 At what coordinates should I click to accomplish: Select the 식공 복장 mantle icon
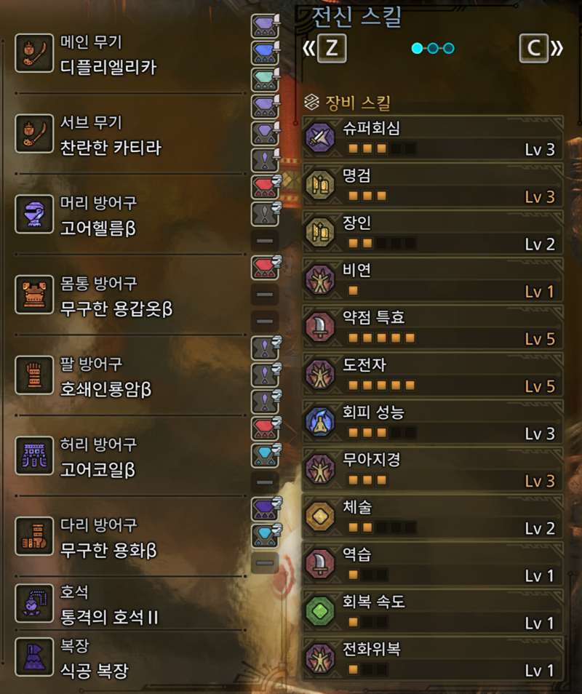[34, 657]
